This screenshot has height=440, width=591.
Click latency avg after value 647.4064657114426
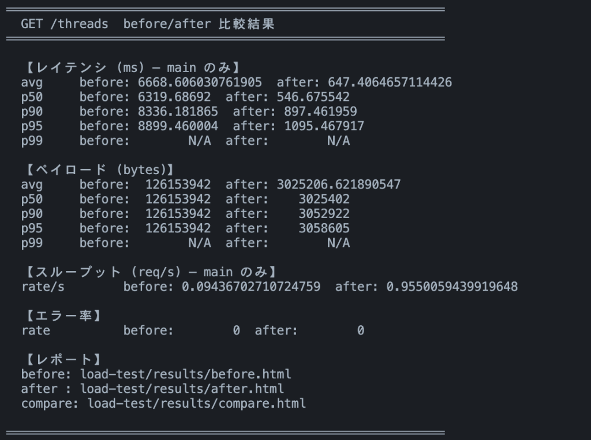point(390,82)
